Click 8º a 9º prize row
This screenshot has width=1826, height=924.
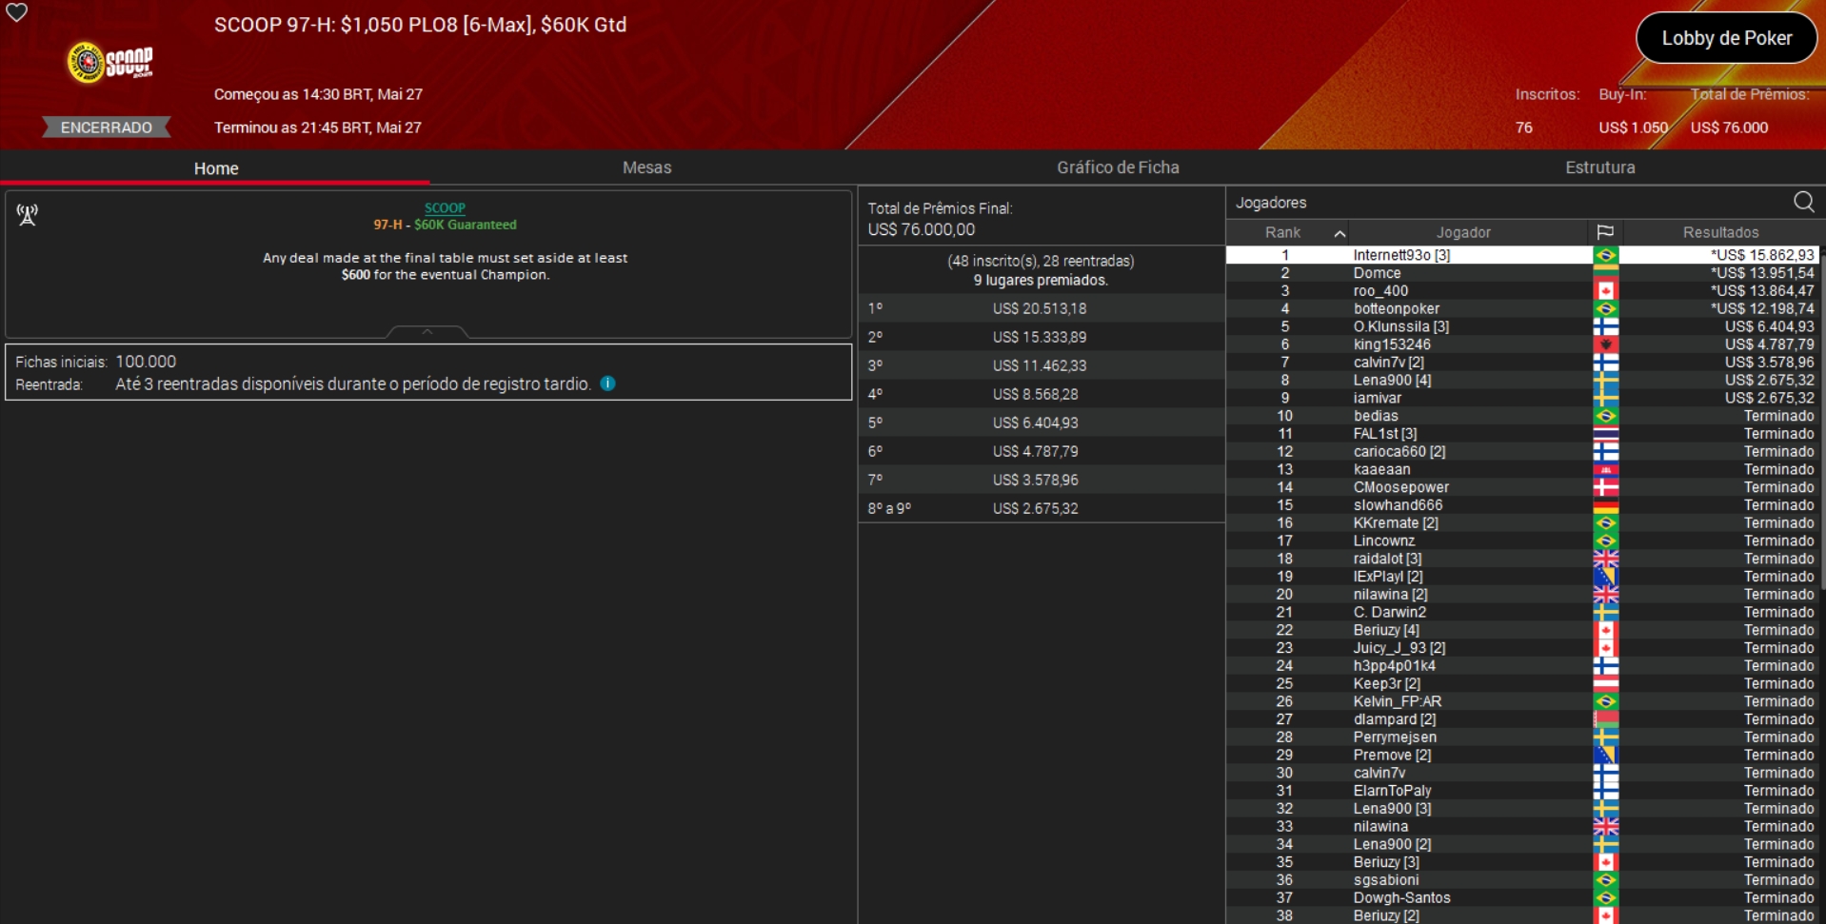click(x=1041, y=508)
